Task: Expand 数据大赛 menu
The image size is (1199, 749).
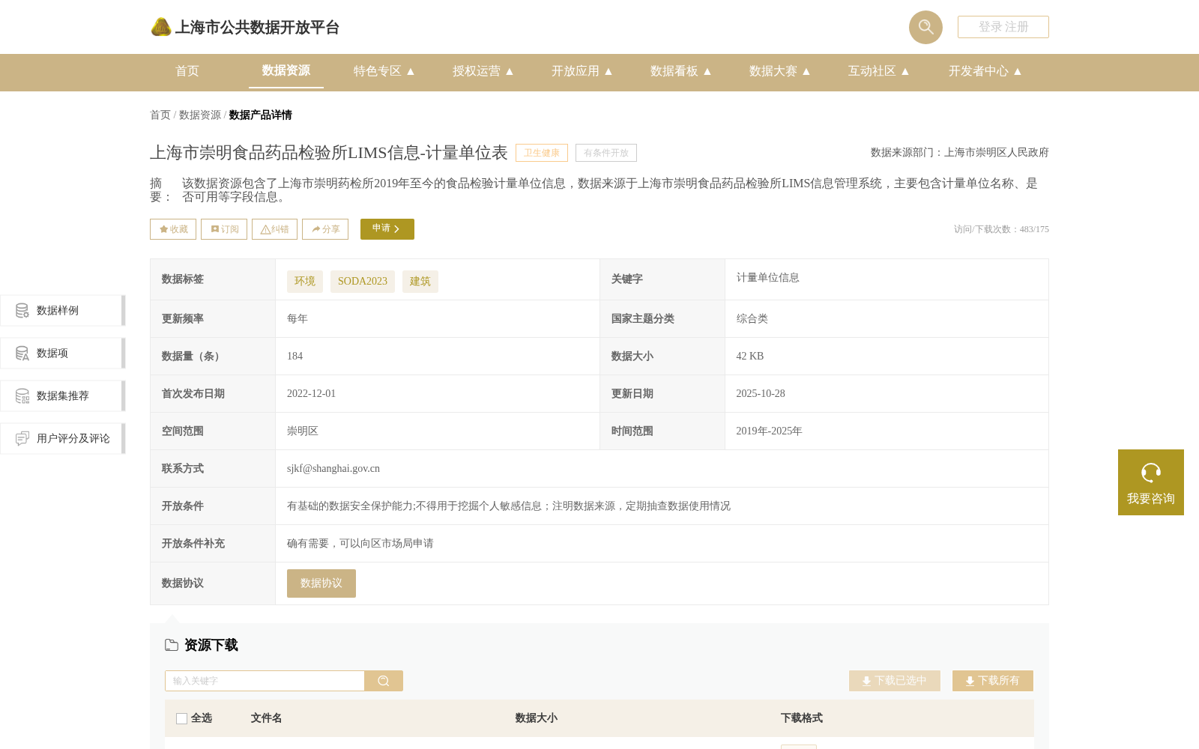Action: point(779,71)
